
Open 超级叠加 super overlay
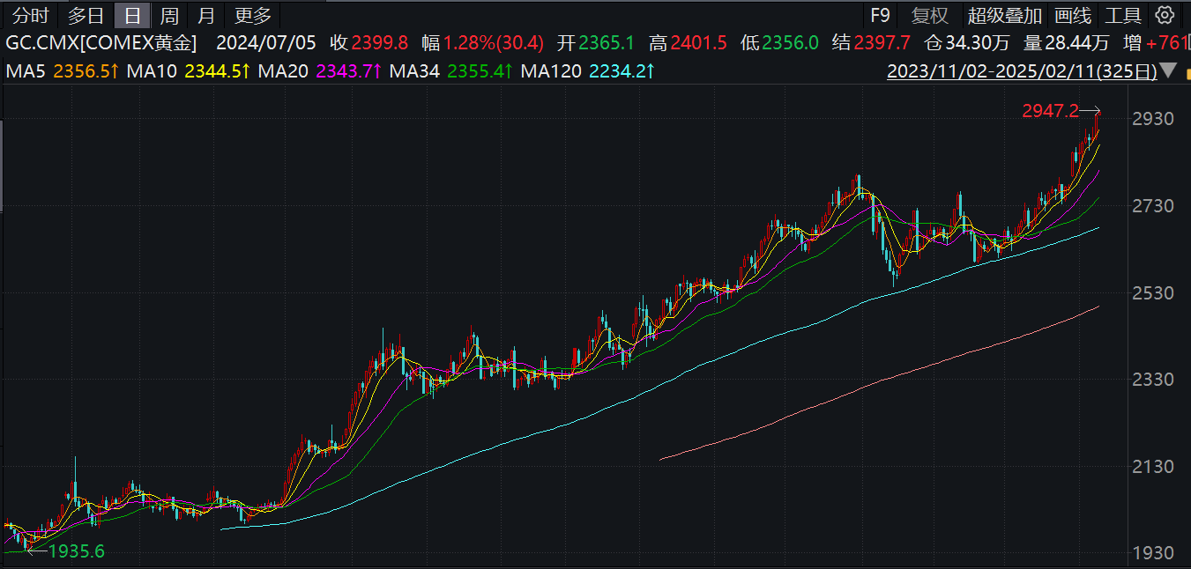pyautogui.click(x=1004, y=15)
